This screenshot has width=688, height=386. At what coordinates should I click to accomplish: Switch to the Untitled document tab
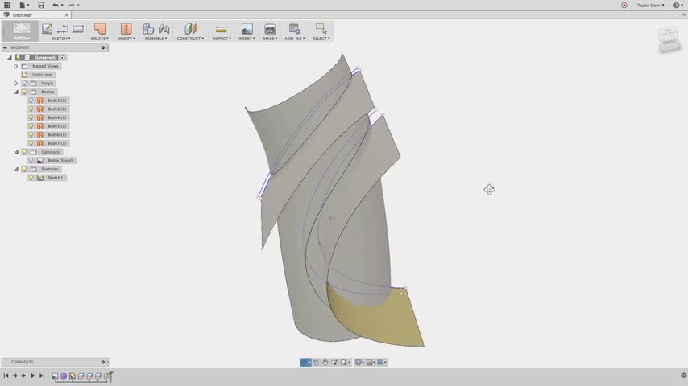point(23,14)
